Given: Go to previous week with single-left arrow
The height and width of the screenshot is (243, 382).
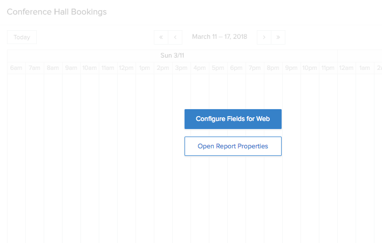Looking at the screenshot, I should pos(175,38).
